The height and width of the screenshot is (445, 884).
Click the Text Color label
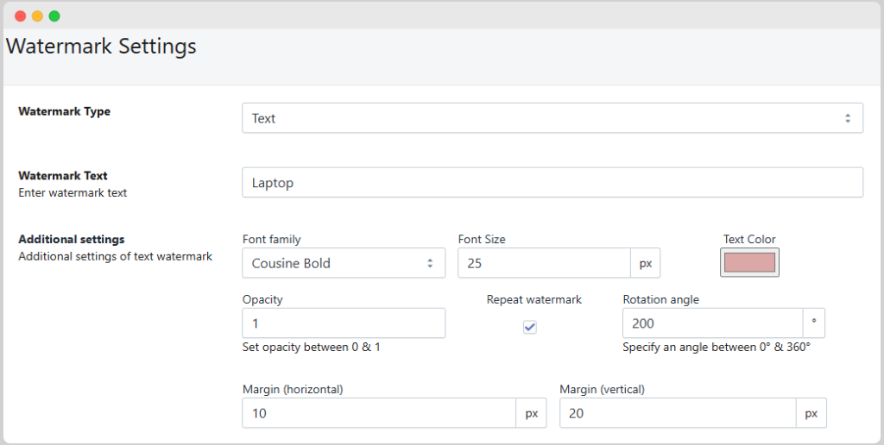748,239
